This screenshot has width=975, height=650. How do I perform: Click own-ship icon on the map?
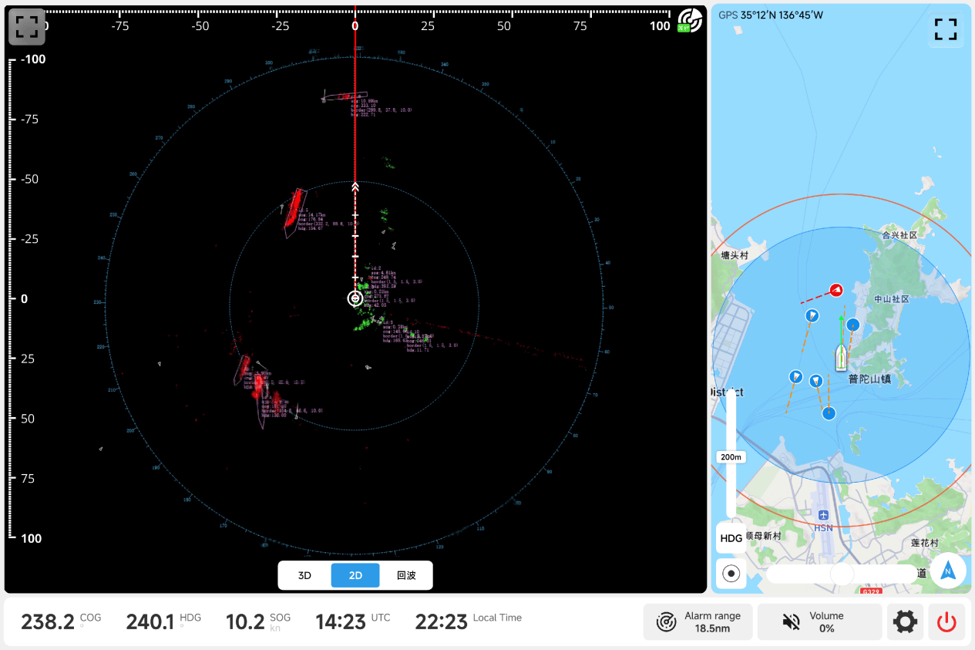(841, 357)
